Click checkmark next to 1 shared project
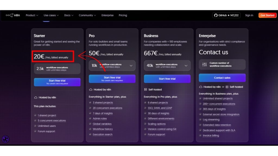The image size is (278, 156). tap(35, 115)
